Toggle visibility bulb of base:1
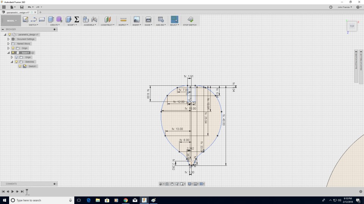 click(13, 53)
